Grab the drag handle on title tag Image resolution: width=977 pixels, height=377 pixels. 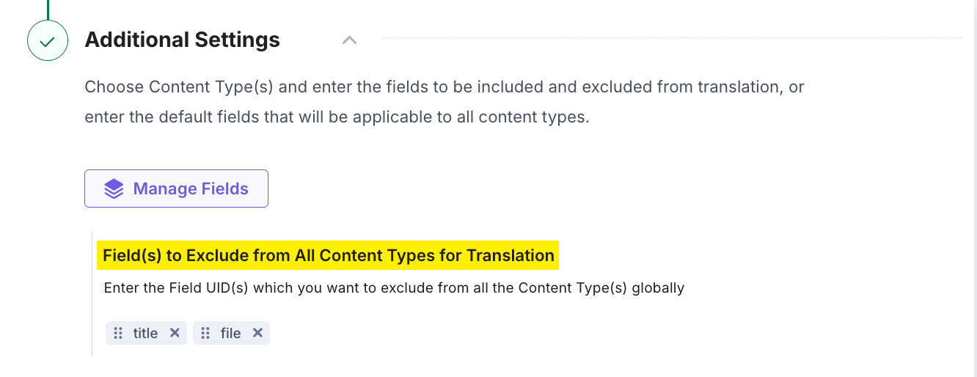[118, 333]
